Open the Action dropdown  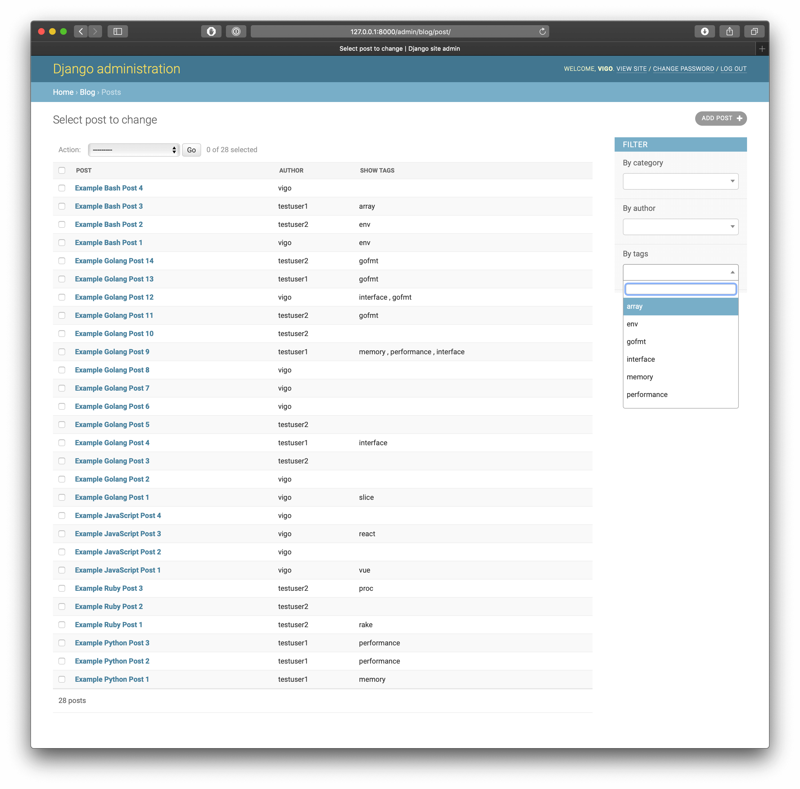133,150
